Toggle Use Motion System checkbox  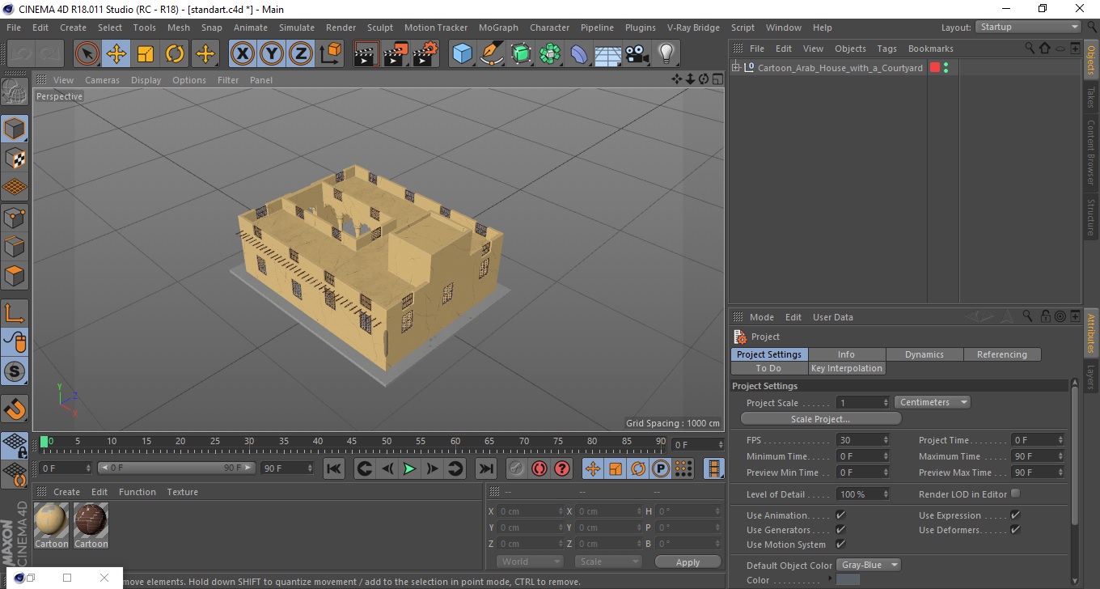pos(840,545)
